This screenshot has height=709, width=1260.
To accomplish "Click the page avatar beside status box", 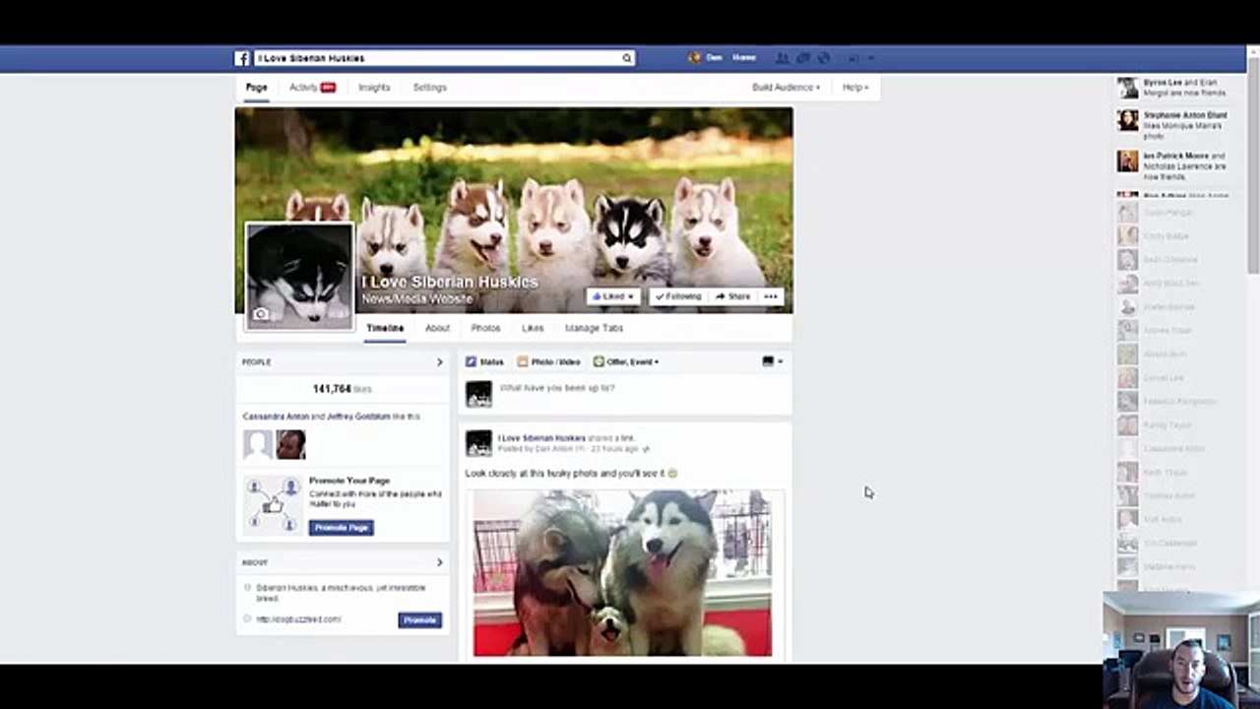I will click(x=478, y=394).
